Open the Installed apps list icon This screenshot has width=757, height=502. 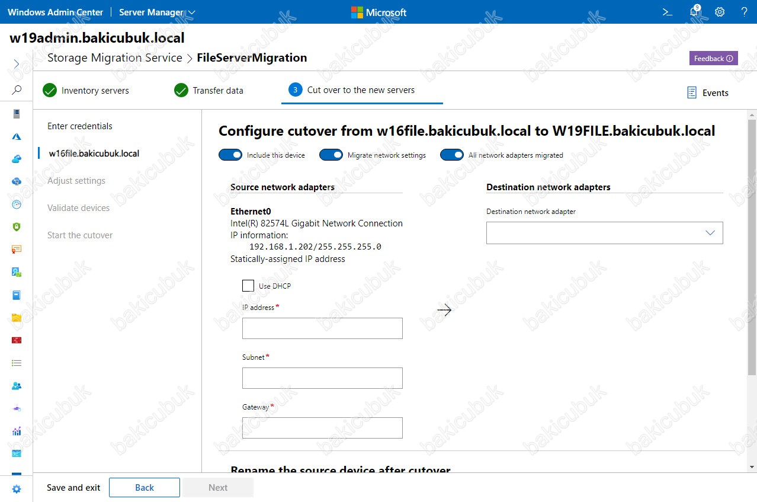[x=17, y=363]
